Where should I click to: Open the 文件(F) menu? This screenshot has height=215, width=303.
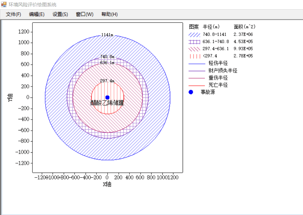(x=13, y=14)
